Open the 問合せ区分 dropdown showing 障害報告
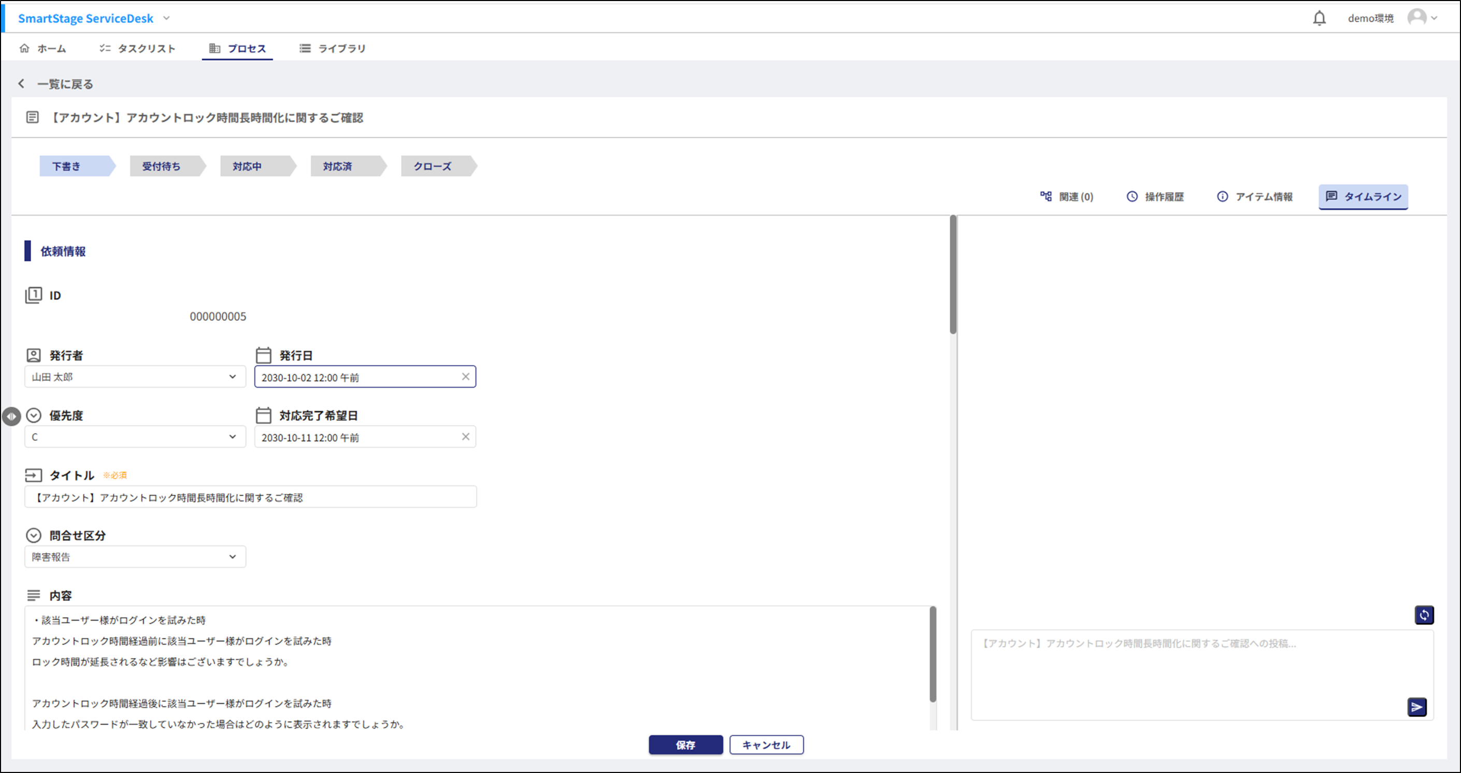Image resolution: width=1461 pixels, height=773 pixels. pos(232,556)
